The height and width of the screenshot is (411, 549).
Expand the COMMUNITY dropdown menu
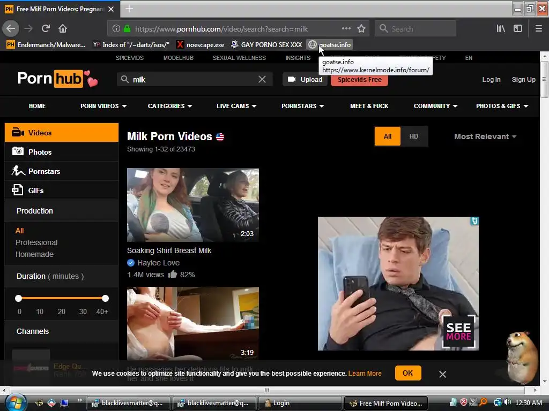pyautogui.click(x=435, y=106)
